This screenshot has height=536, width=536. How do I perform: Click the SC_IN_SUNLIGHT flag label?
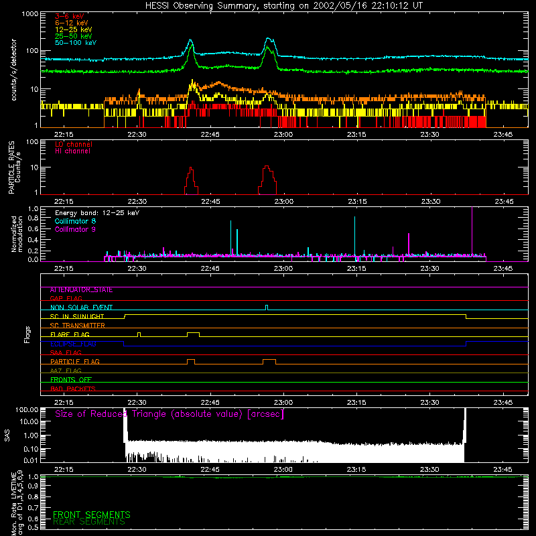77,316
